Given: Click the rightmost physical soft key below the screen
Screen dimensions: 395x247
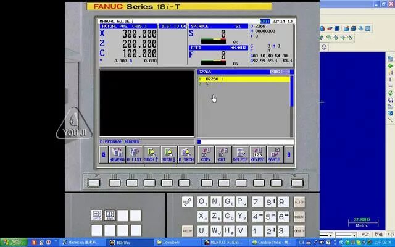Looking at the screenshot, I should (x=297, y=183).
